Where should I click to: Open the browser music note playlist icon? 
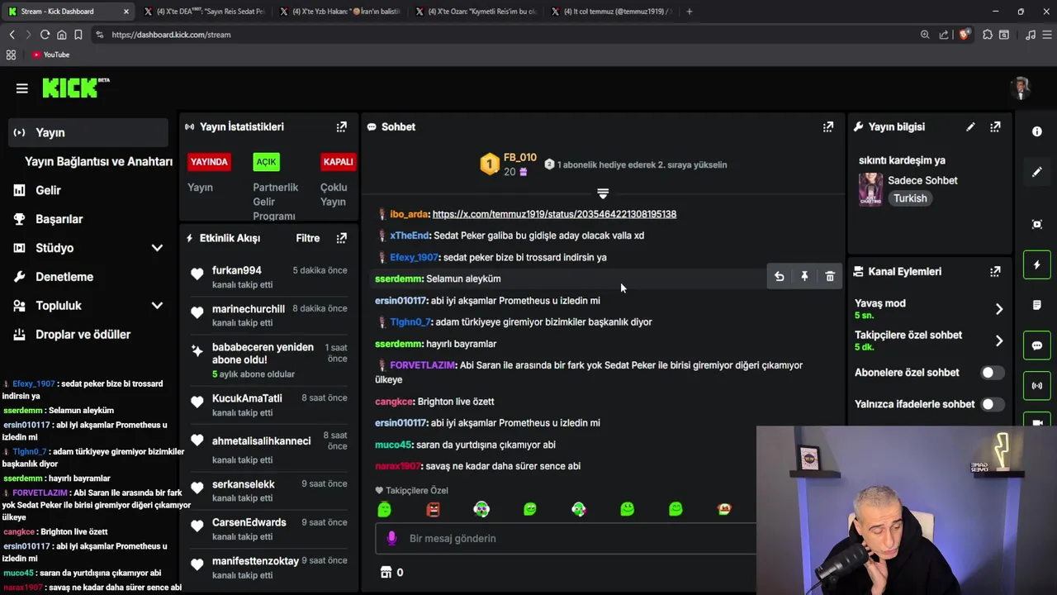1030,35
